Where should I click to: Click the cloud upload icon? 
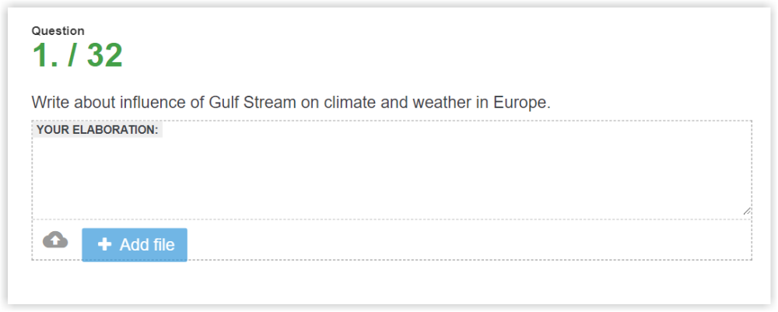[x=54, y=240]
